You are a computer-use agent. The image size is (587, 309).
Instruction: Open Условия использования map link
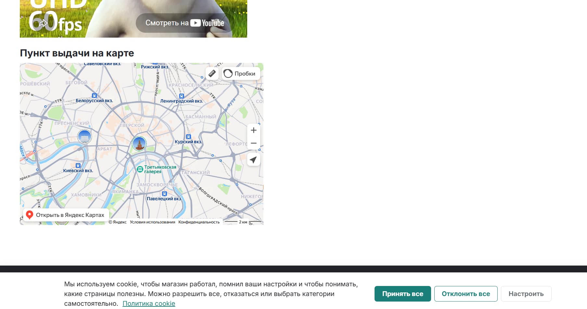pos(152,222)
